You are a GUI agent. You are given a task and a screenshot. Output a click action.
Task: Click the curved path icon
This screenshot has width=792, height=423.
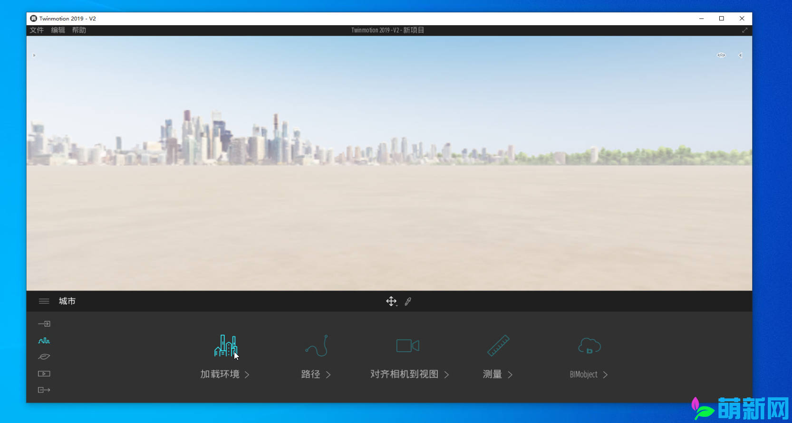point(317,346)
